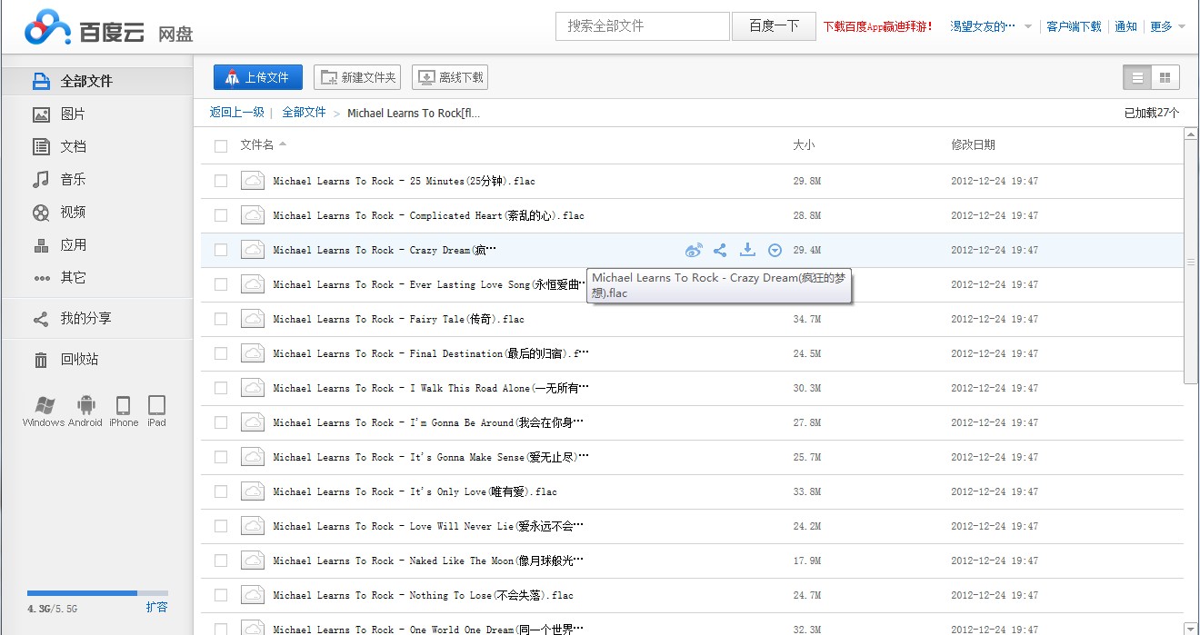Click the red 下载百度App promo link
1200x635 pixels.
878,26
